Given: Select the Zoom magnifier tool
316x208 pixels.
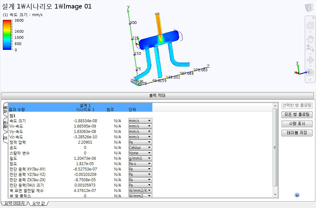Looking at the screenshot, I should (310, 48).
